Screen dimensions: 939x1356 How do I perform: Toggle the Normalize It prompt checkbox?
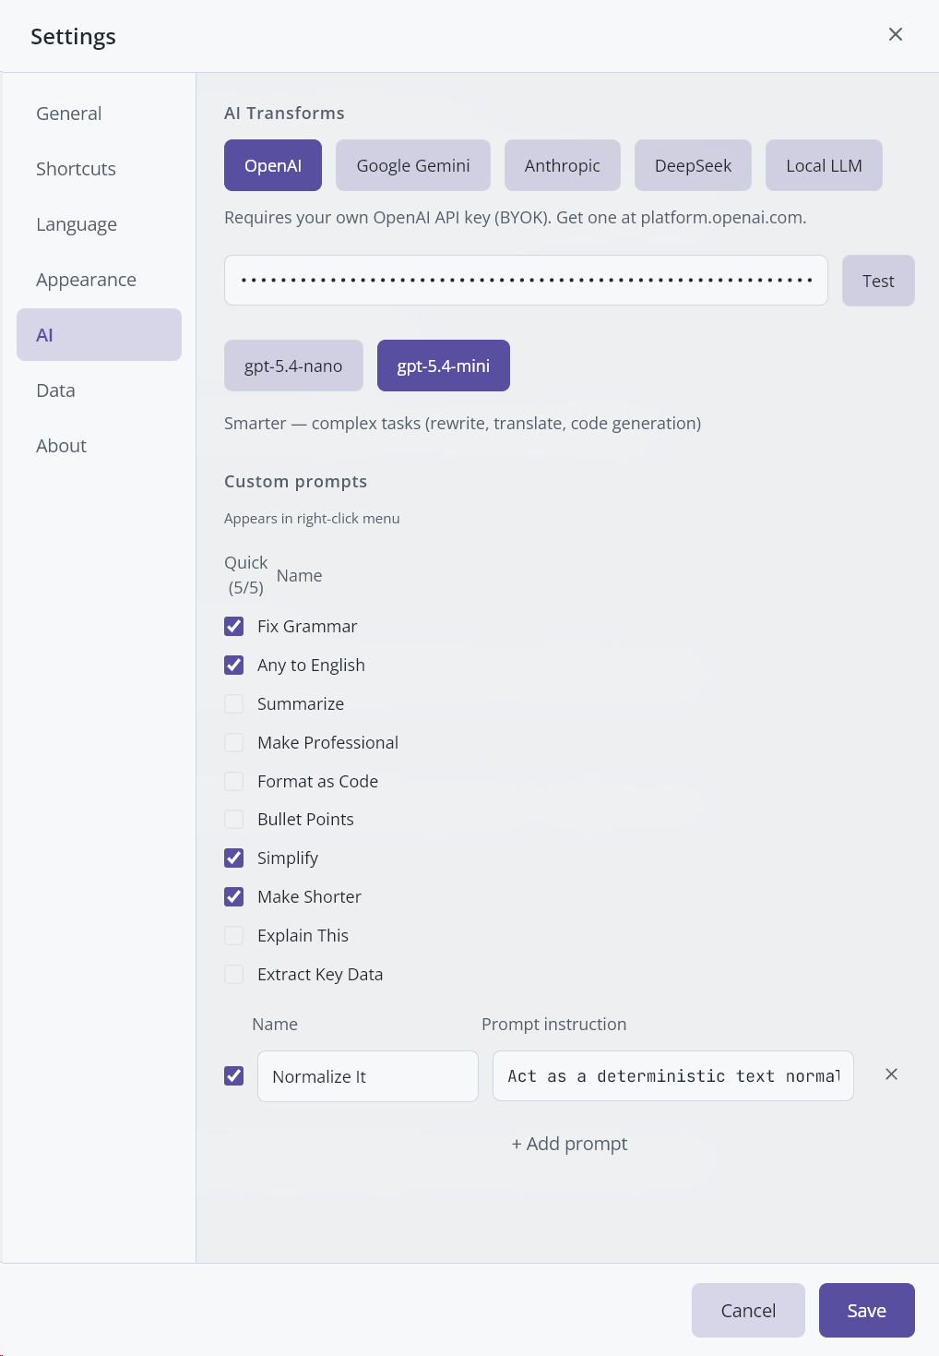[234, 1076]
